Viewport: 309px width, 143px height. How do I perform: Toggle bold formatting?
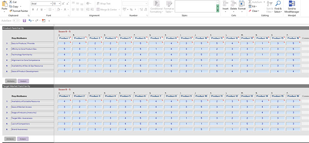tap(33, 9)
